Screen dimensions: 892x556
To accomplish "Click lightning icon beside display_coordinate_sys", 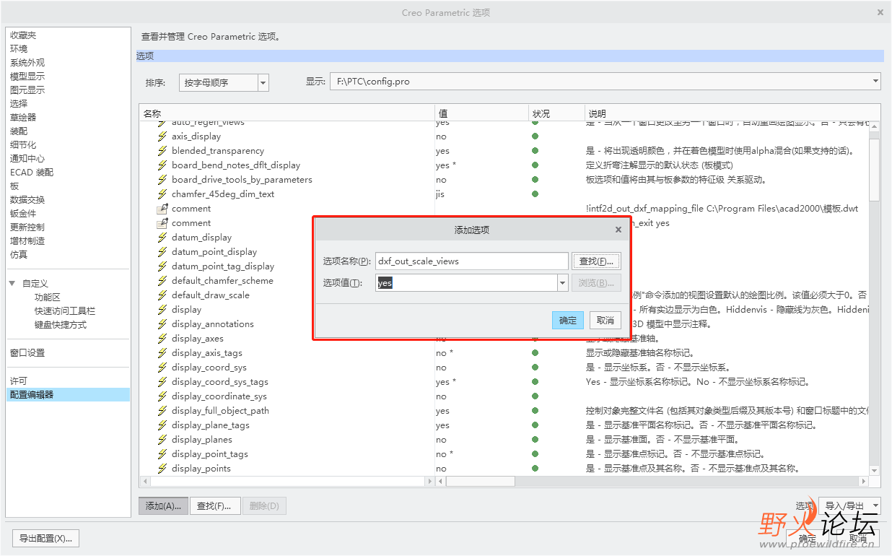I will click(x=162, y=396).
